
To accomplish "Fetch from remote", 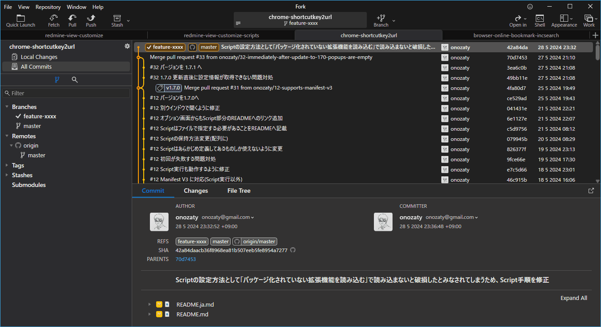I will (x=54, y=20).
